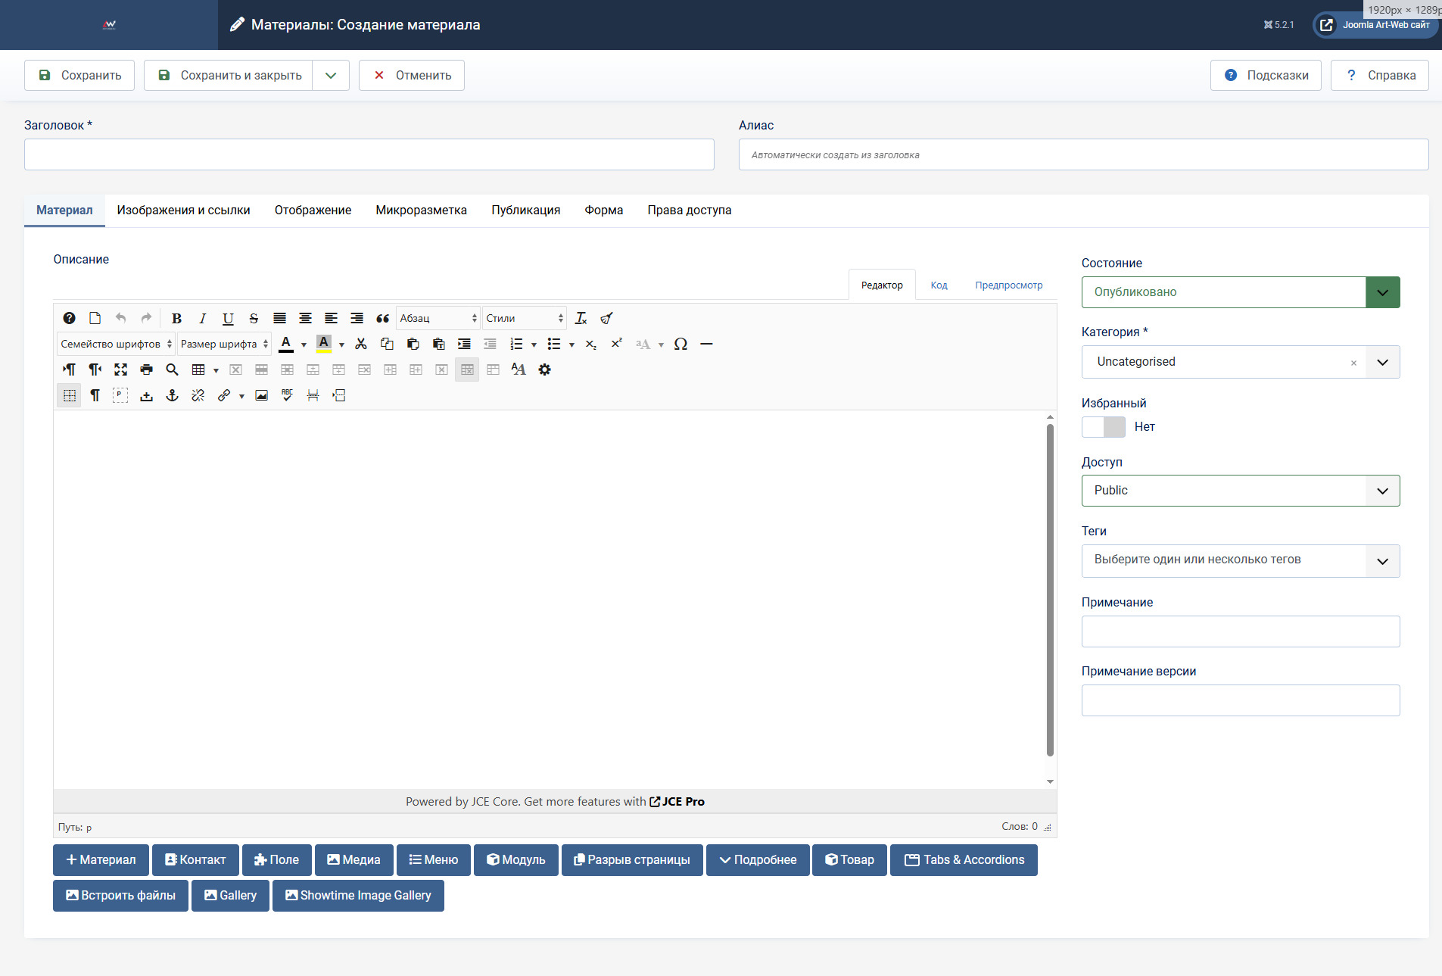Screen dimensions: 1442x976
Task: Insert special character with the Omega icon
Action: coord(681,345)
